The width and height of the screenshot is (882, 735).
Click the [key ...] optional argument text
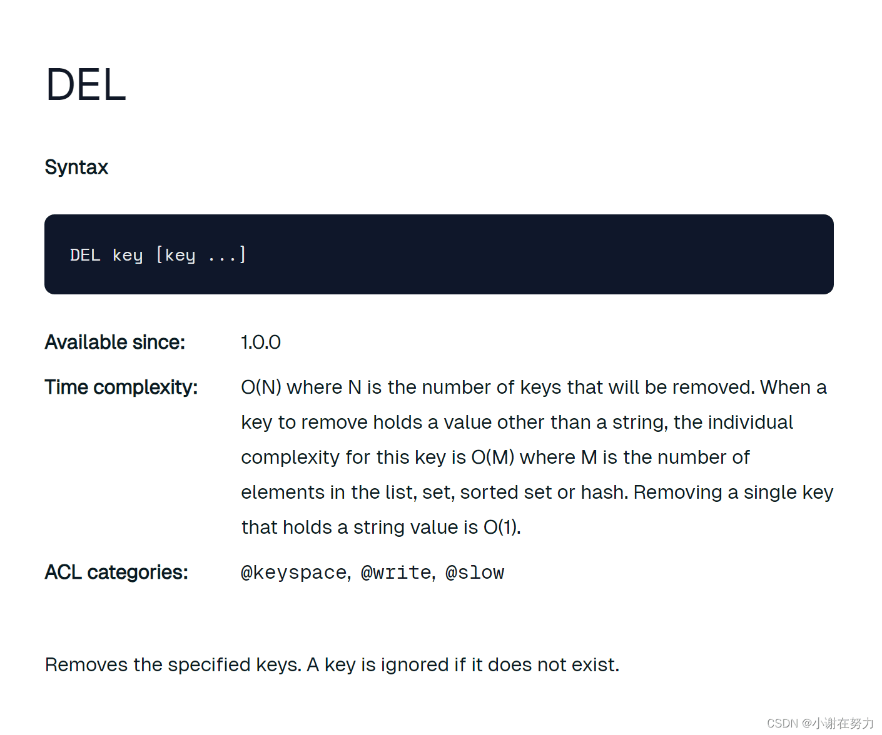pos(201,255)
